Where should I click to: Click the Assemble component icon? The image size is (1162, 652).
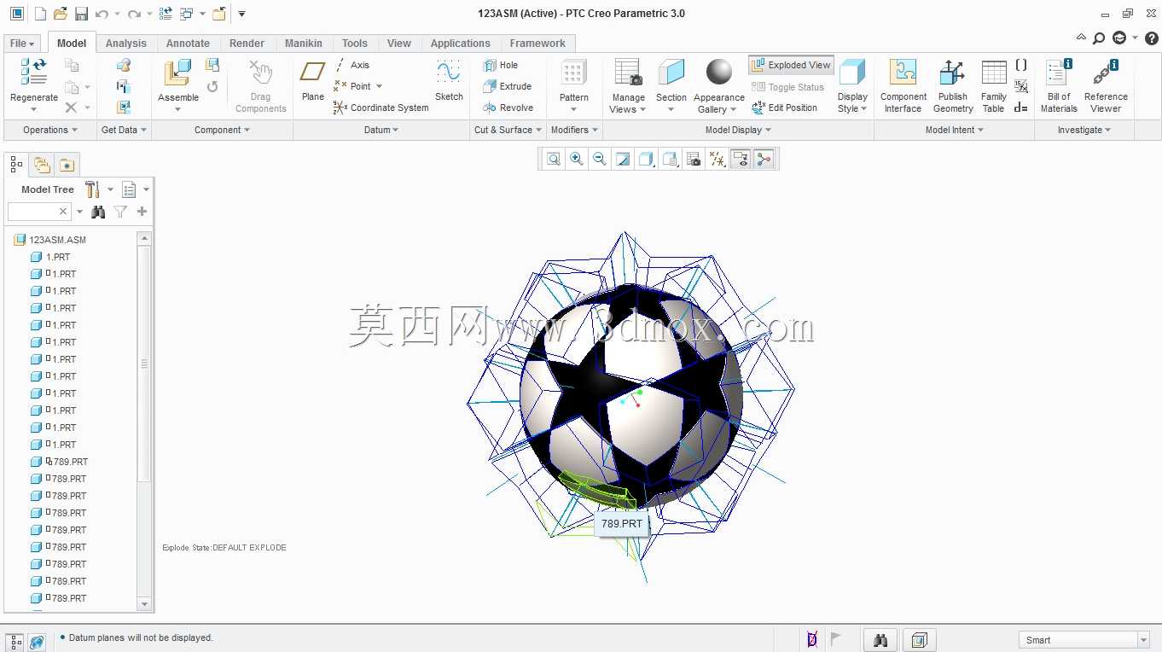click(177, 72)
